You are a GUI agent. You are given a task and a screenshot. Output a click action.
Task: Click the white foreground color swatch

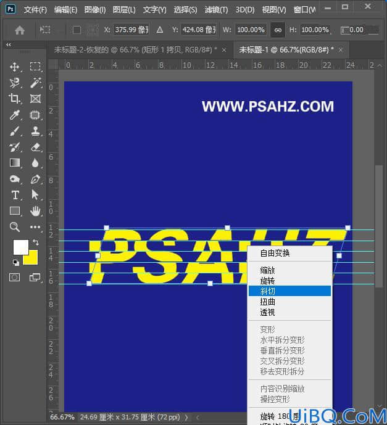[20, 246]
